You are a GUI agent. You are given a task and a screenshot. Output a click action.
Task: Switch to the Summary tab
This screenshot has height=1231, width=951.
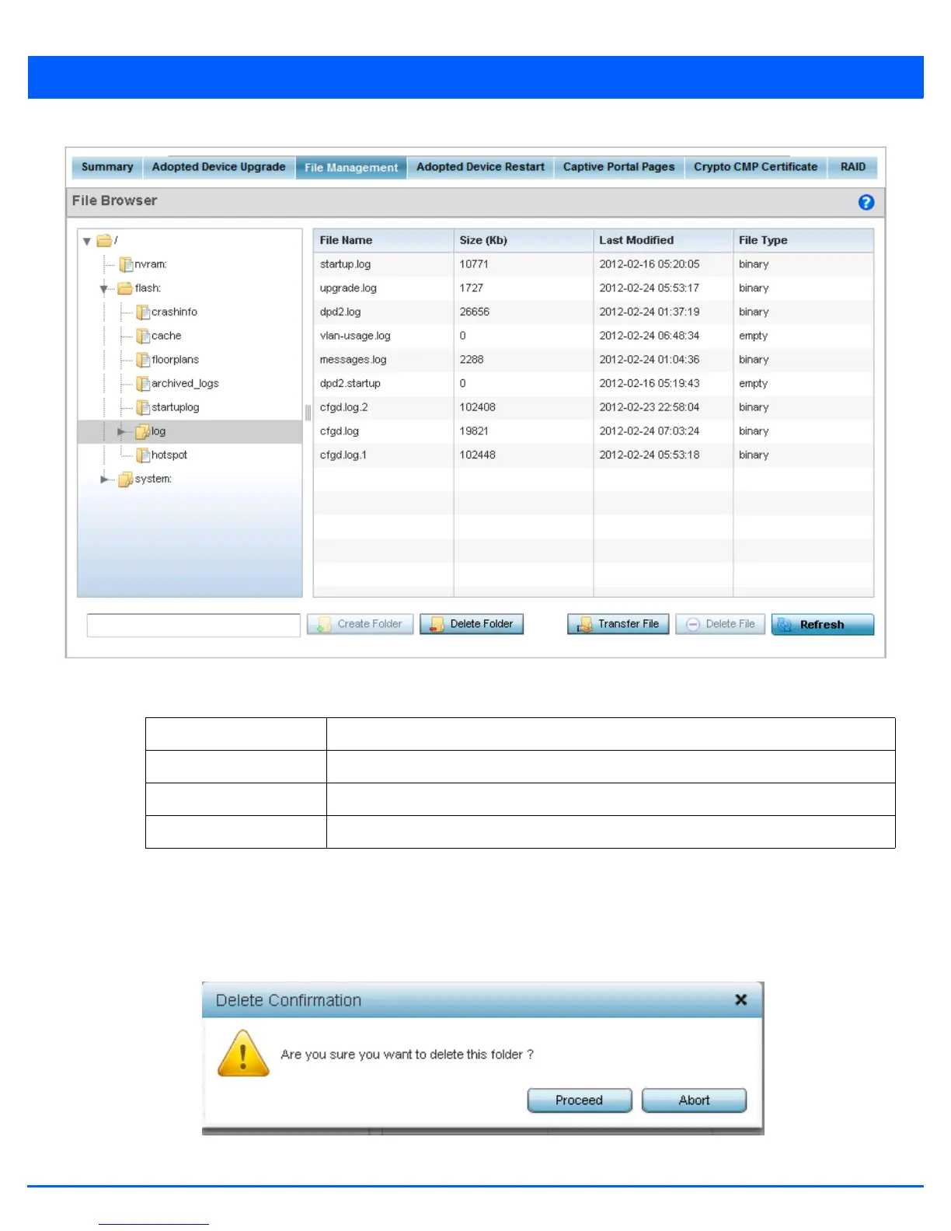107,167
